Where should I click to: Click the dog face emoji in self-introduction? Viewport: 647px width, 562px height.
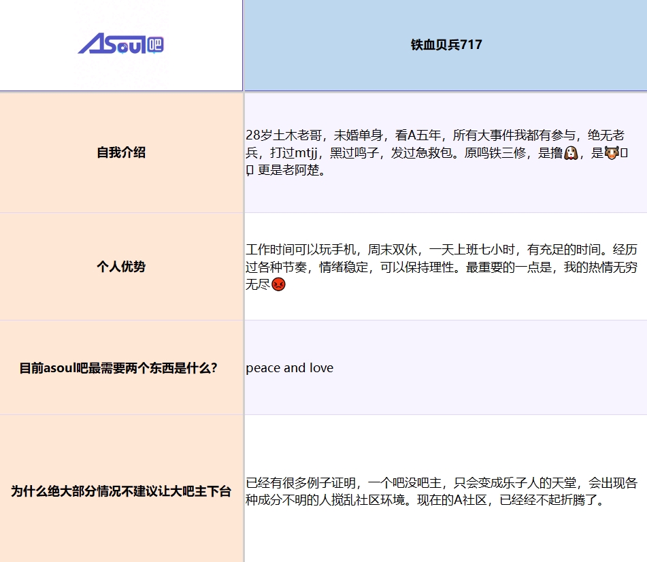point(571,153)
